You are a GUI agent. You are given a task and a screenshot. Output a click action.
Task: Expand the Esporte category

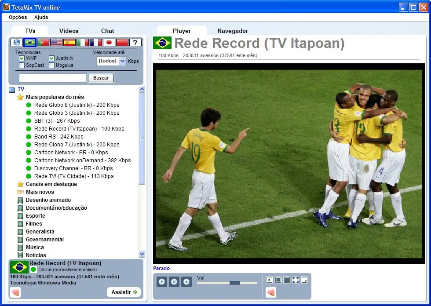[35, 216]
